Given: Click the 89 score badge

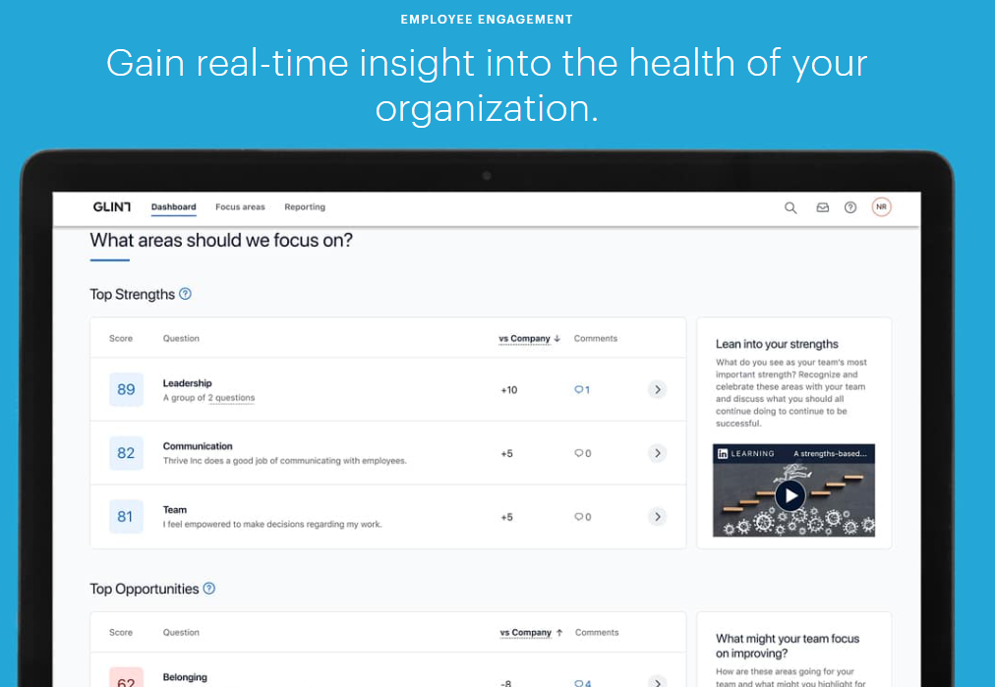Looking at the screenshot, I should click(x=126, y=389).
